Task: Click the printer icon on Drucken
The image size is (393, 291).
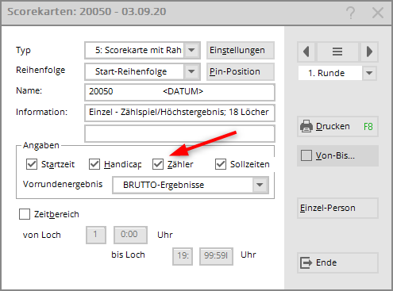Action: pos(306,126)
